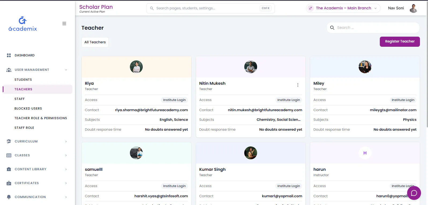The height and width of the screenshot is (205, 428).
Task: Expand the Content Library chevron
Action: click(66, 169)
